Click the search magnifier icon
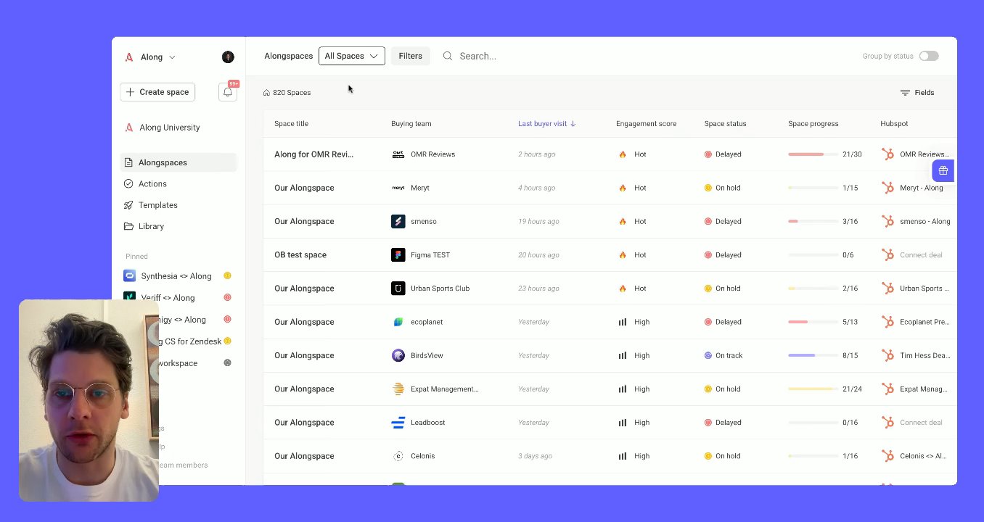This screenshot has height=522, width=984. (448, 56)
